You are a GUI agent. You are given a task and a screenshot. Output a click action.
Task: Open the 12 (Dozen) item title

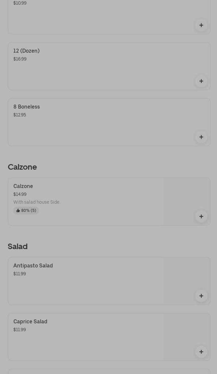point(26,51)
